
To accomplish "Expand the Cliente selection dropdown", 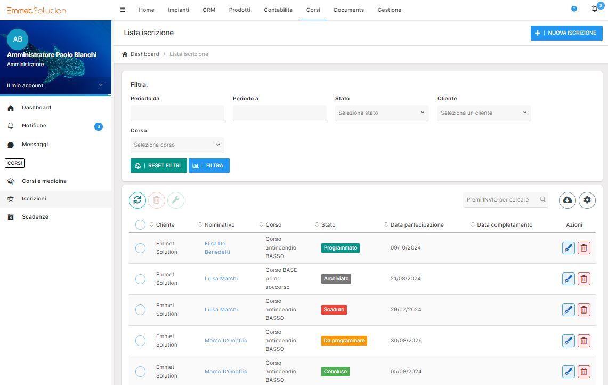I will tap(484, 113).
